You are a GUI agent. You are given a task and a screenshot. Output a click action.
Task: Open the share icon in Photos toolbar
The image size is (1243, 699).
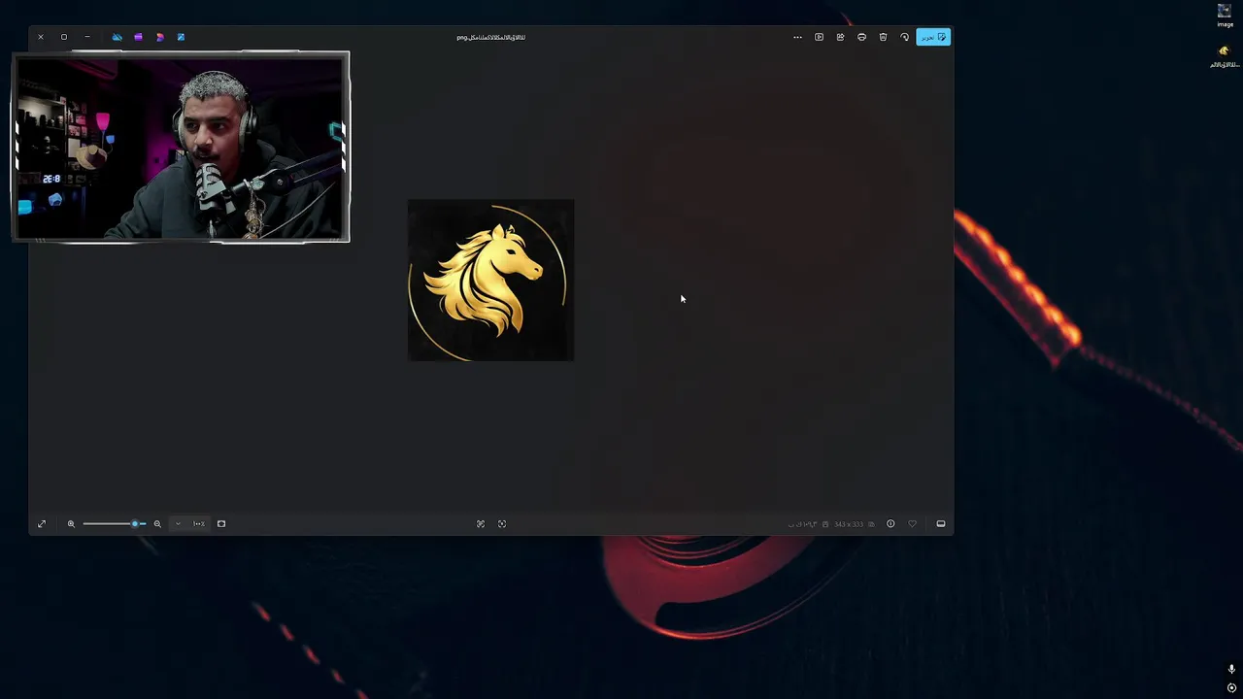(840, 37)
